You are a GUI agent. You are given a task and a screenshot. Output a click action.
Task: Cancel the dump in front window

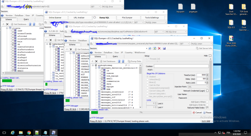197,113
